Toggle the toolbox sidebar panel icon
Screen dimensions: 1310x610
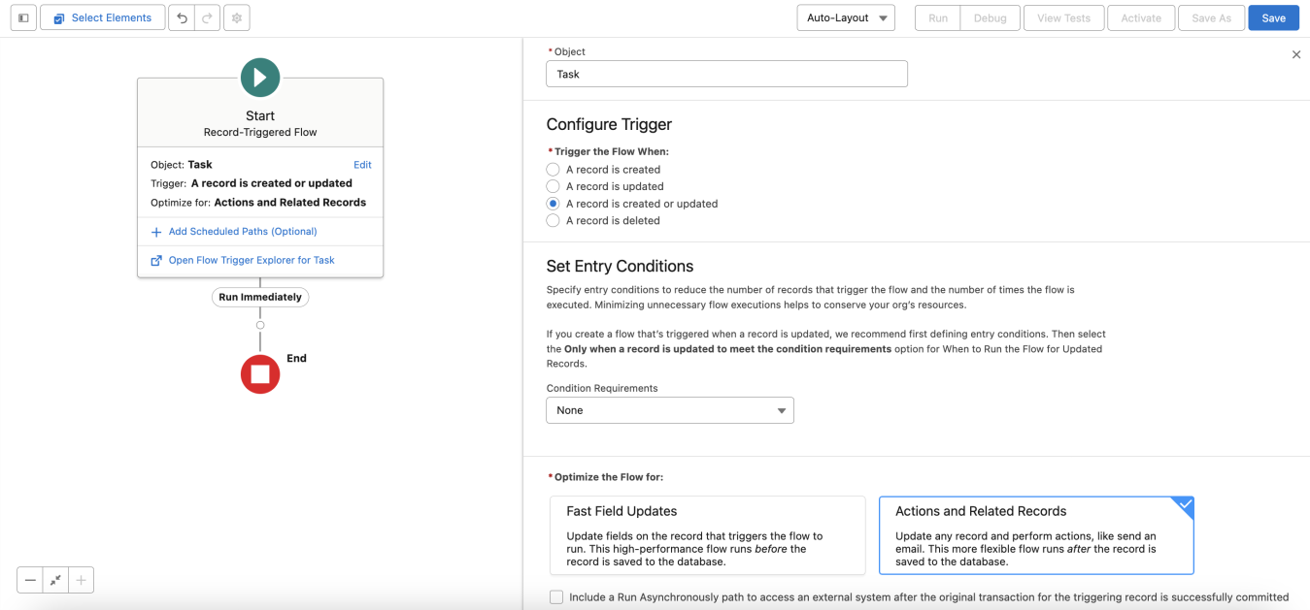pyautogui.click(x=23, y=17)
